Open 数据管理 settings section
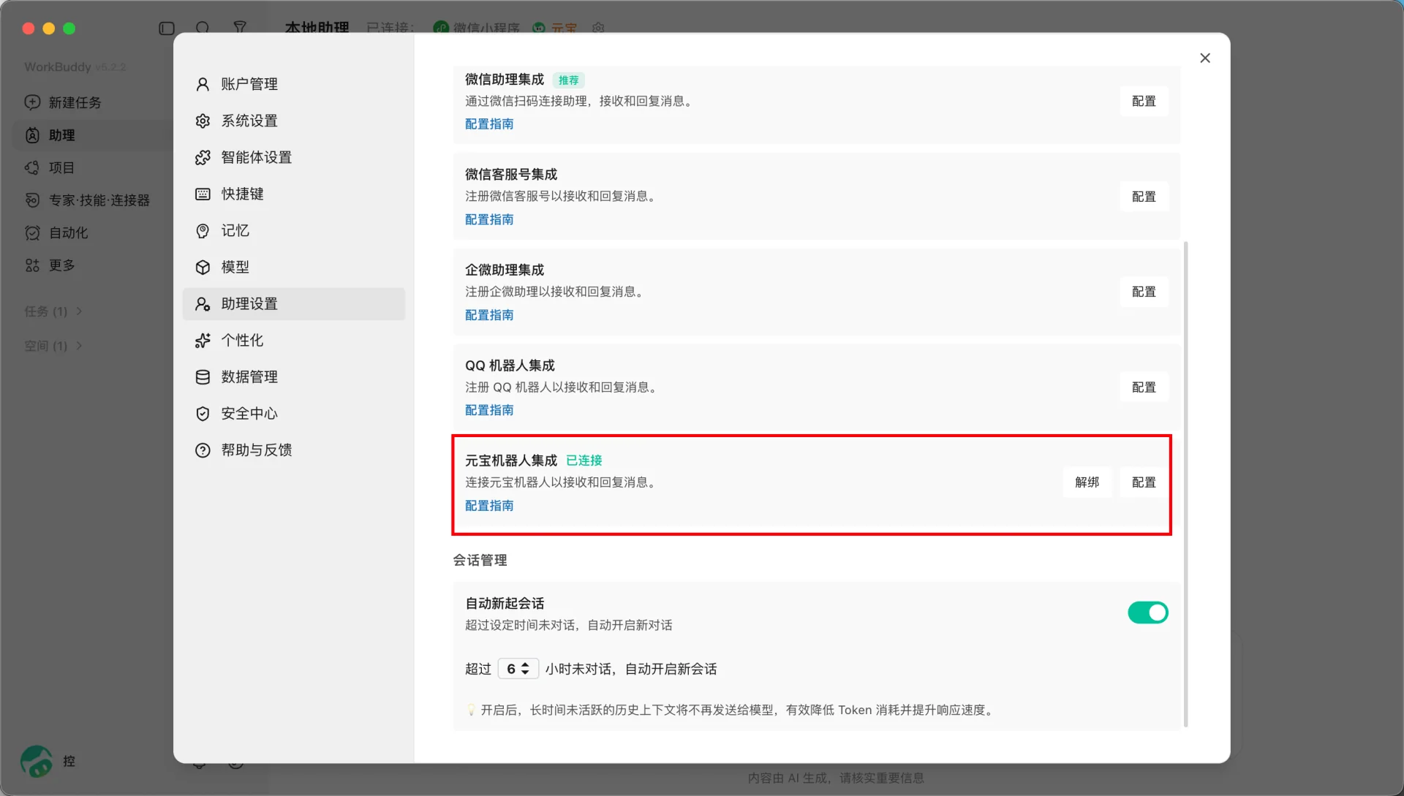Image resolution: width=1404 pixels, height=796 pixels. (293, 376)
